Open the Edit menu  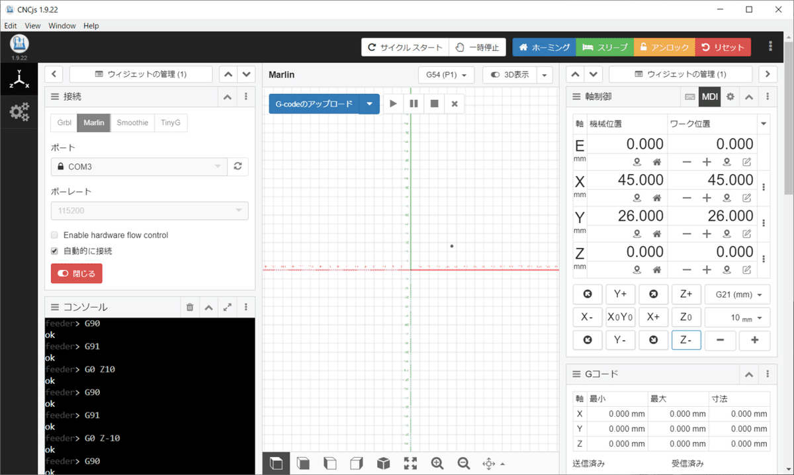click(11, 26)
